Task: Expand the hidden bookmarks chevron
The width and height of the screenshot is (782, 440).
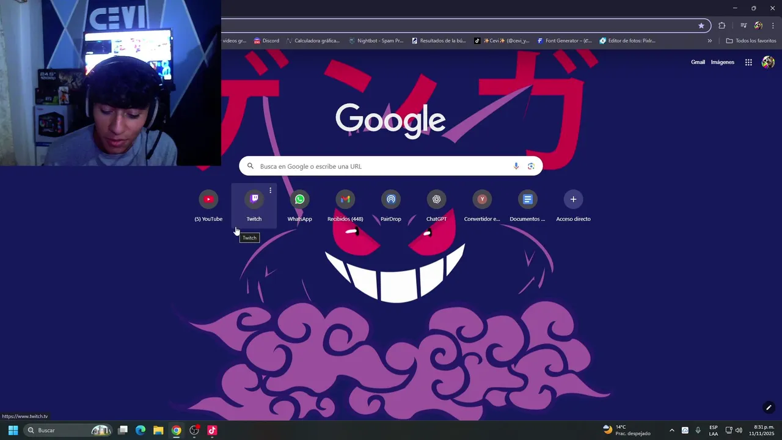Action: tap(709, 41)
